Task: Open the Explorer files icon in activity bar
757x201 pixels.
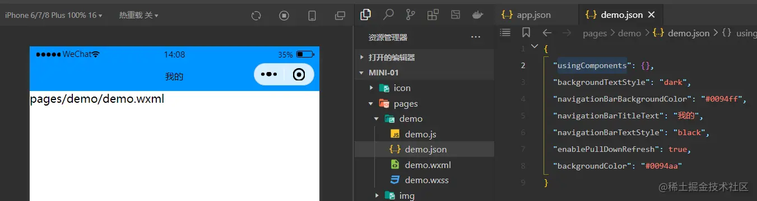Action: tap(366, 15)
